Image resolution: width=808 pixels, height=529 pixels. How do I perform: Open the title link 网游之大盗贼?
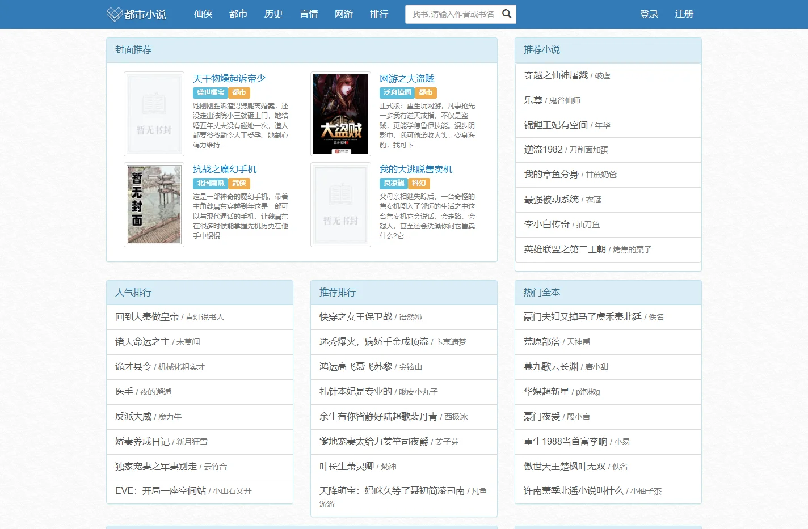407,78
